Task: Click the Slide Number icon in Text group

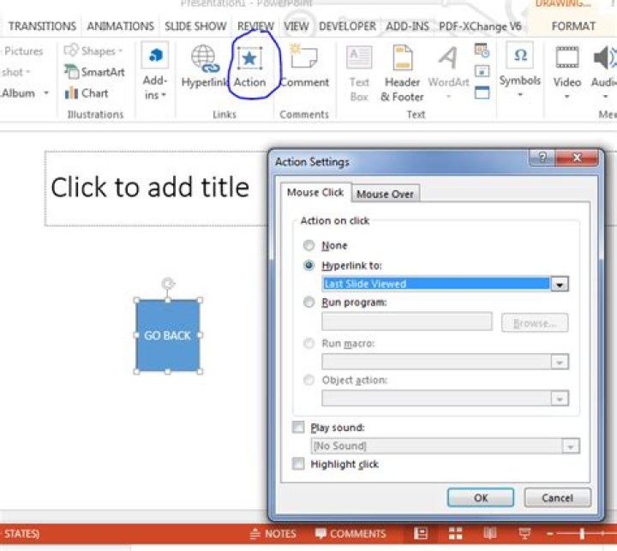Action: coord(482,71)
